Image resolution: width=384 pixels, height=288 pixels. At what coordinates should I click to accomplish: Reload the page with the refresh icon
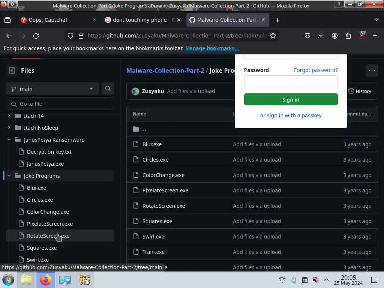pos(36,36)
